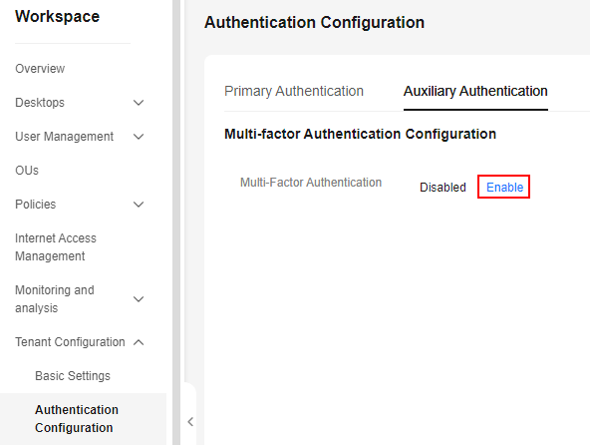This screenshot has width=590, height=445.
Task: Open the Overview page
Action: [40, 69]
